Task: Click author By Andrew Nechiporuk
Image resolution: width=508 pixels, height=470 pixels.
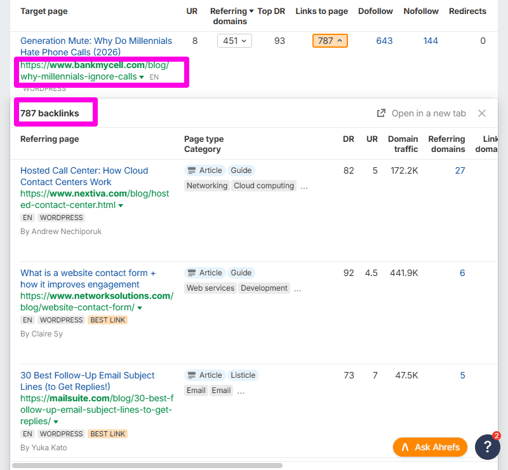Action: [61, 232]
